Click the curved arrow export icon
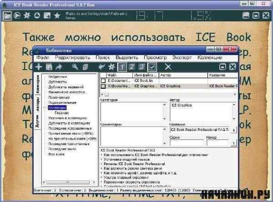This screenshot has height=202, width=273. 59,67
